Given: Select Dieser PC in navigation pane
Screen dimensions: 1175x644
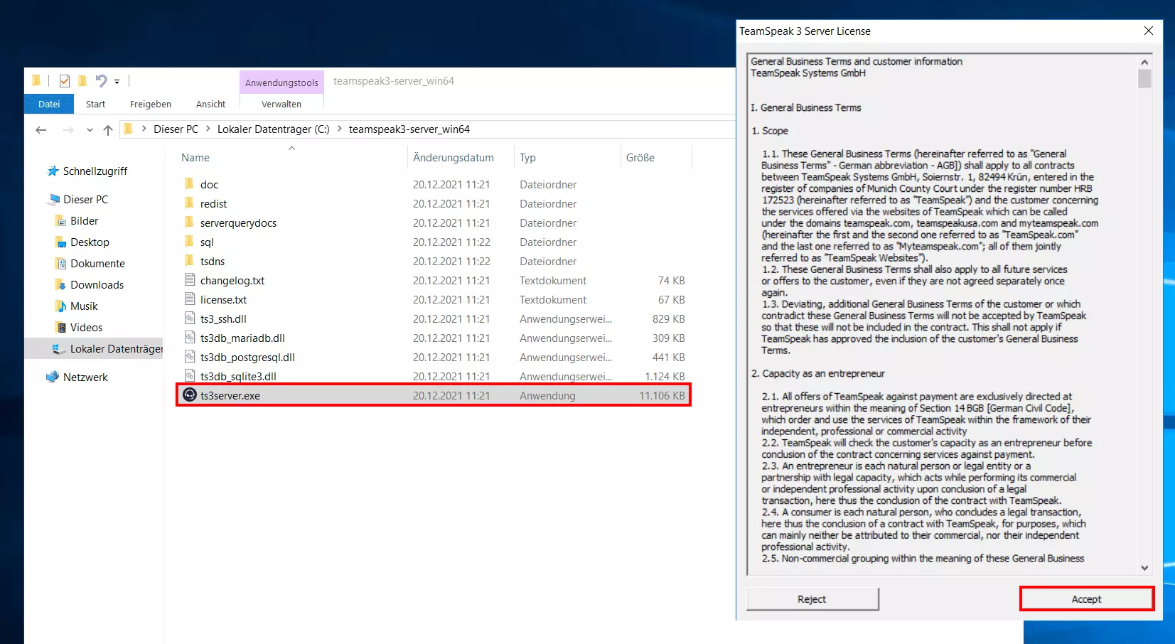Looking at the screenshot, I should 85,200.
